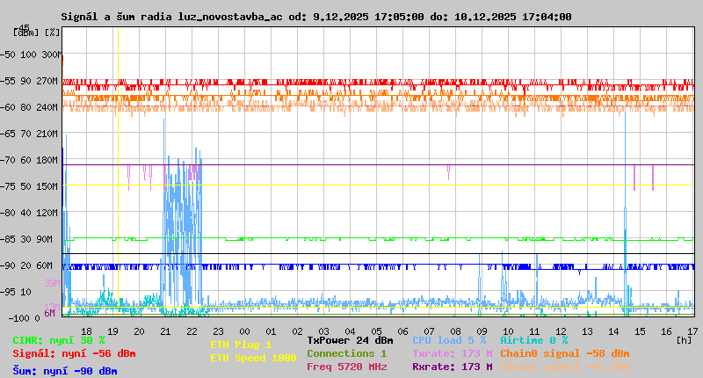Click the CPU load legend label

[449, 340]
